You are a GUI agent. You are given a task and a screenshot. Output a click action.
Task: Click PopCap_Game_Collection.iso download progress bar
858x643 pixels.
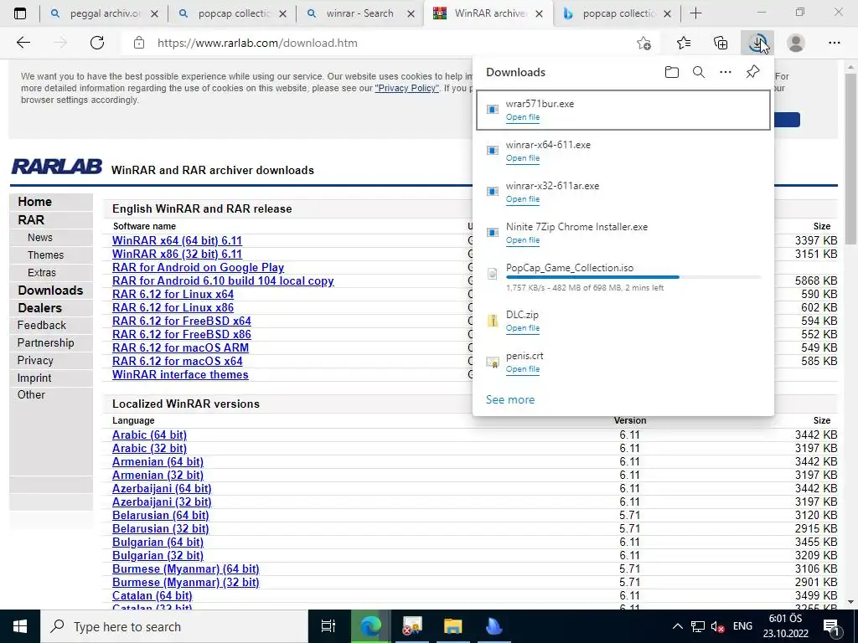(633, 277)
